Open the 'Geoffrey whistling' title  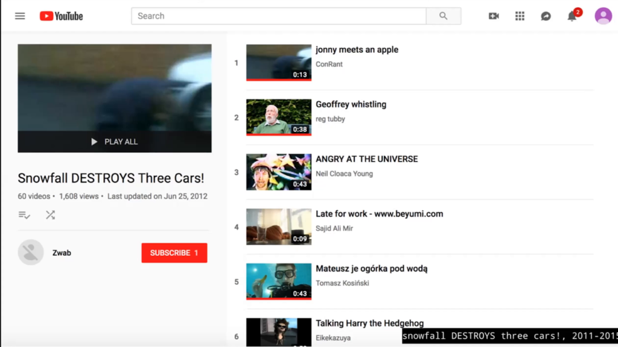click(351, 104)
